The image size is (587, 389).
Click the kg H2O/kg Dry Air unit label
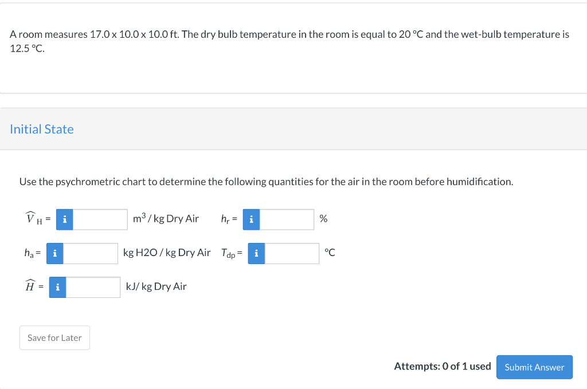click(167, 253)
